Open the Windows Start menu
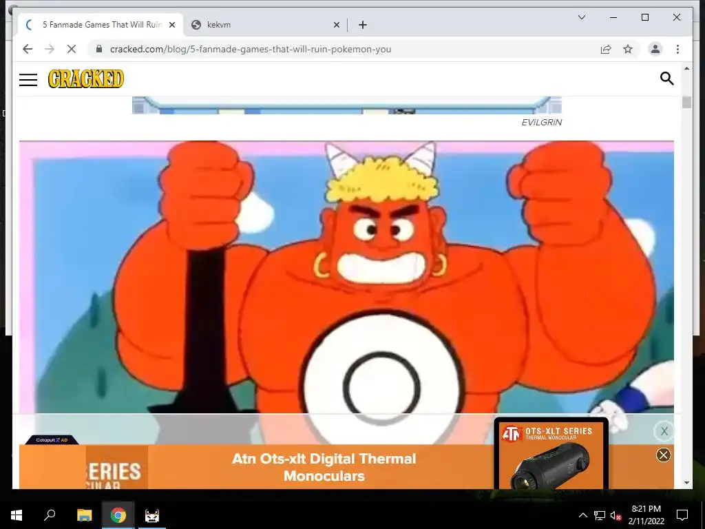Screen dimensions: 705x529 coord(17,515)
